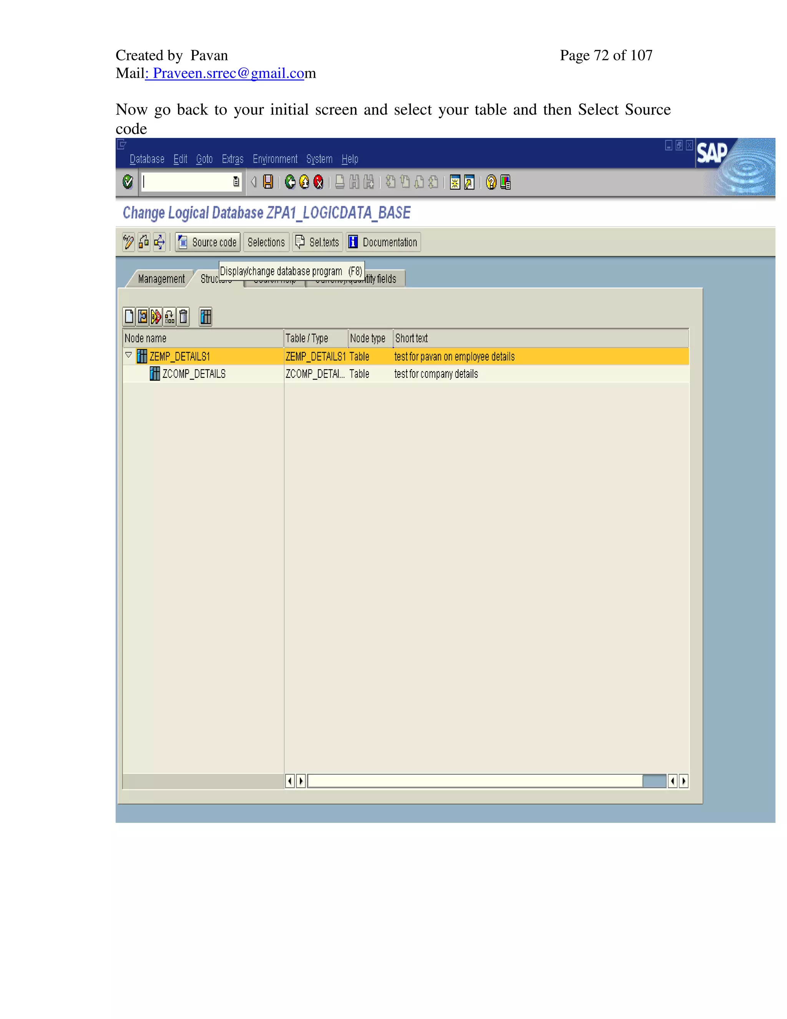The height and width of the screenshot is (1019, 787).
Task: Open the Database menu
Action: (x=147, y=159)
